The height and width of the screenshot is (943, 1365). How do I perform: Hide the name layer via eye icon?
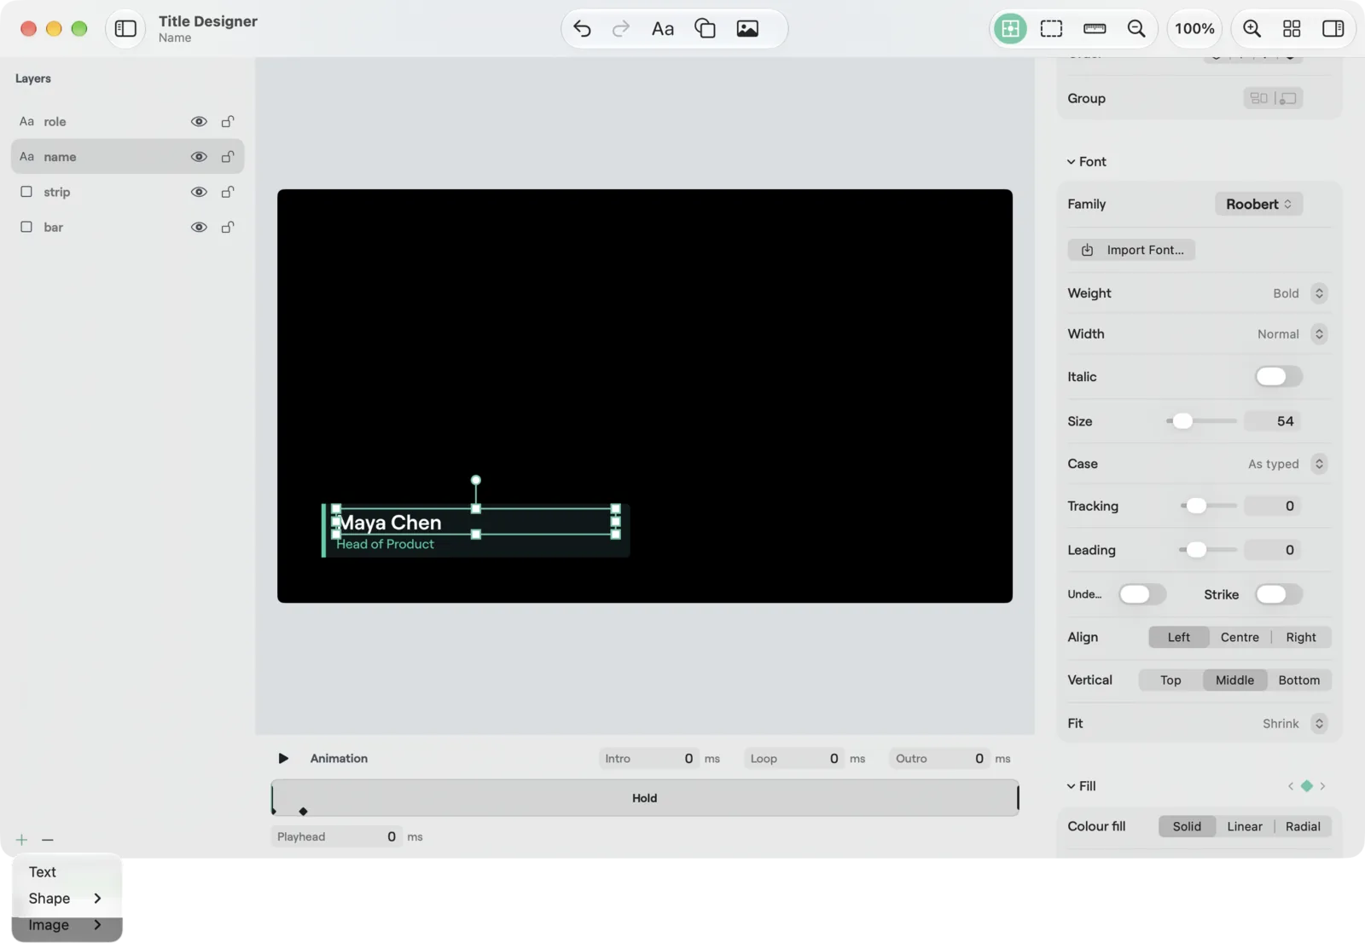(199, 157)
